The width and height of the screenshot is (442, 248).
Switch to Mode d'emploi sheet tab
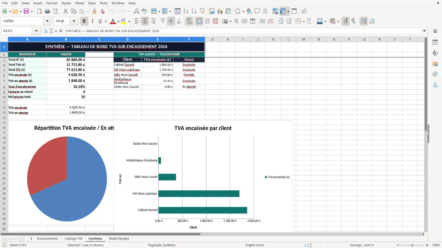pyautogui.click(x=119, y=238)
